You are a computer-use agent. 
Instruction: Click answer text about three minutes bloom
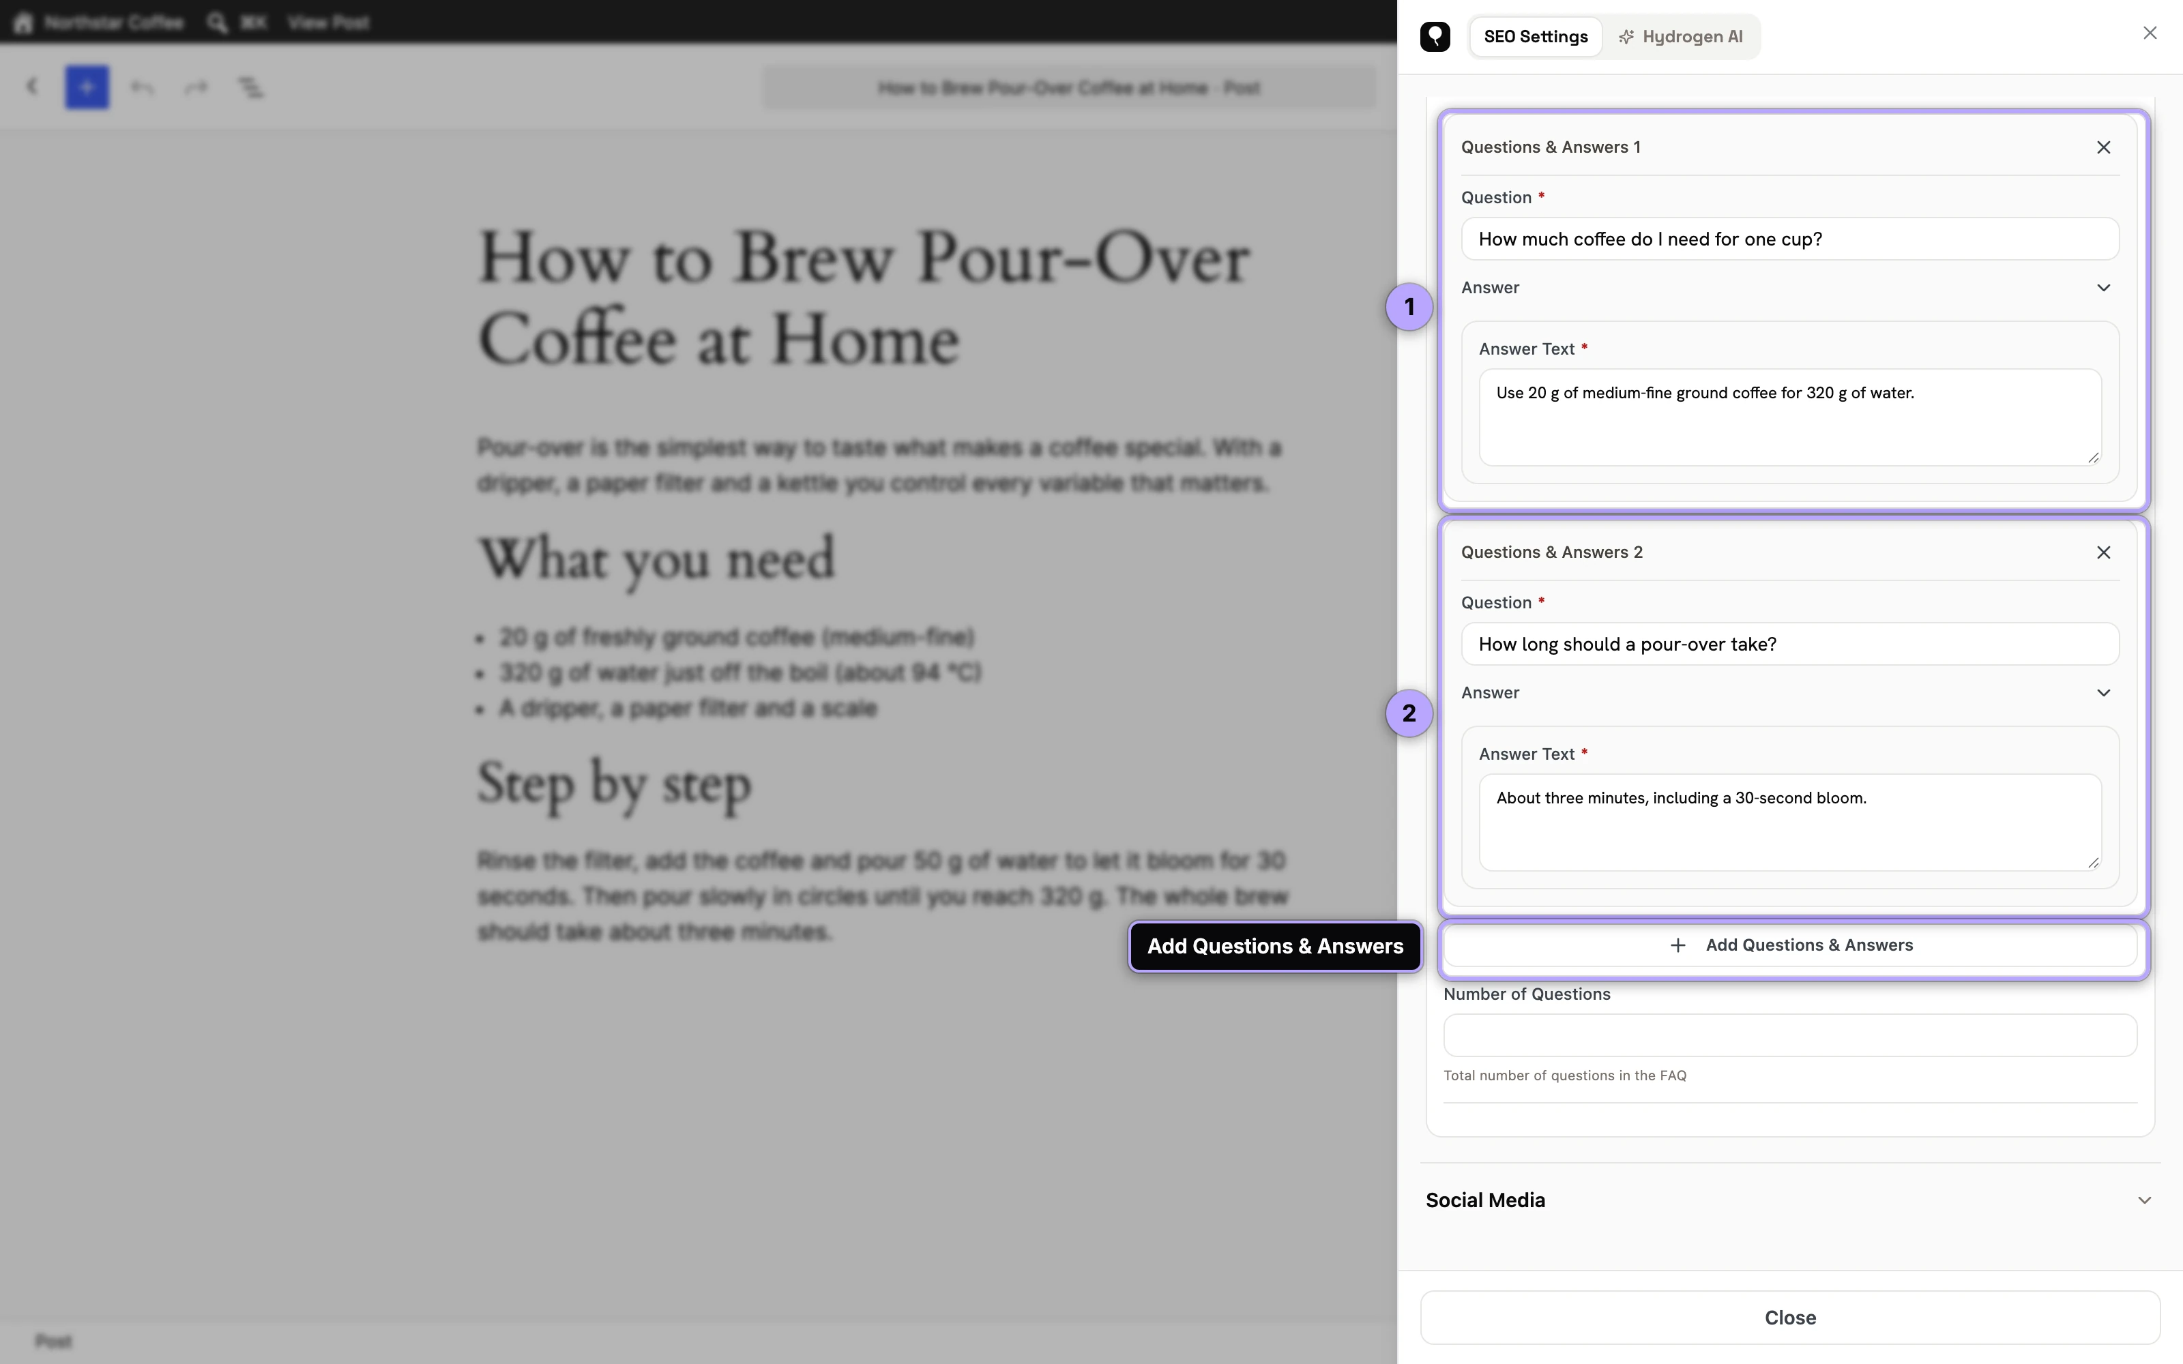coord(1789,822)
